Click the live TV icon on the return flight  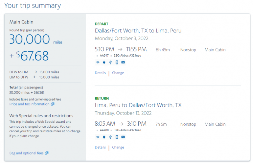pos(123,137)
